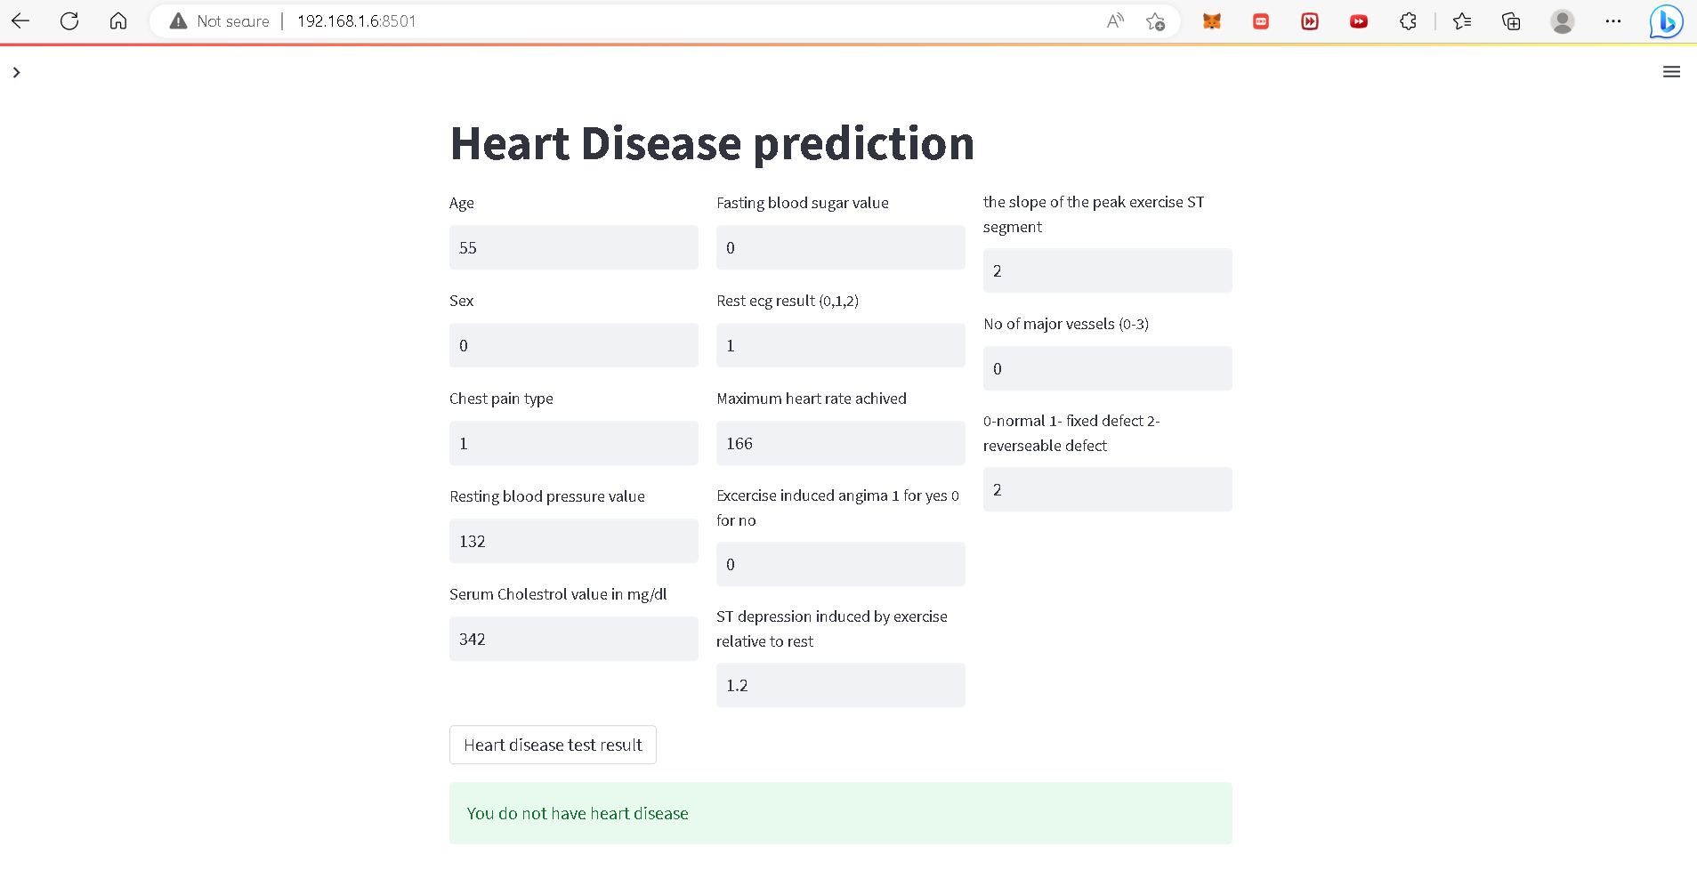Edit the Maximum heart rate value
The image size is (1697, 870).
click(x=840, y=443)
